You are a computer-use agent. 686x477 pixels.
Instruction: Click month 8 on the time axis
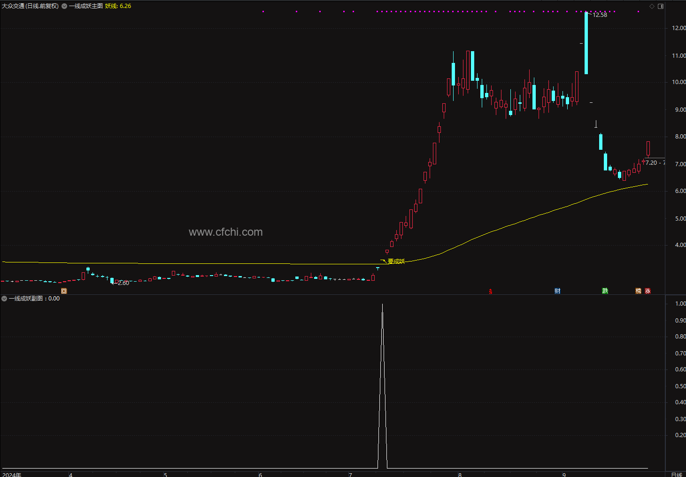[460, 475]
